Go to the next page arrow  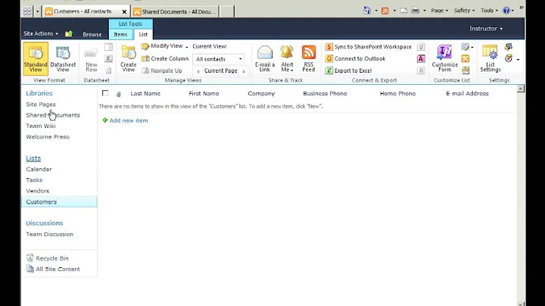[244, 71]
